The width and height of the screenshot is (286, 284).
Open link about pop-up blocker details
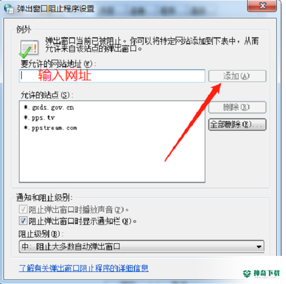[x=84, y=268]
